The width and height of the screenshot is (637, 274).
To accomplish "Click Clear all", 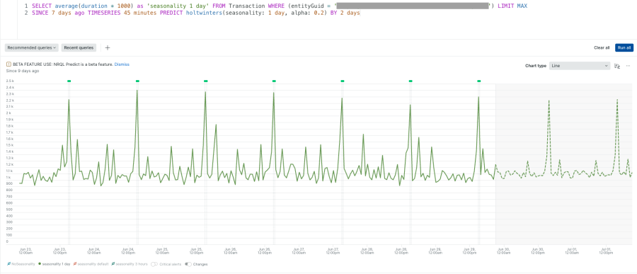I will (x=602, y=47).
